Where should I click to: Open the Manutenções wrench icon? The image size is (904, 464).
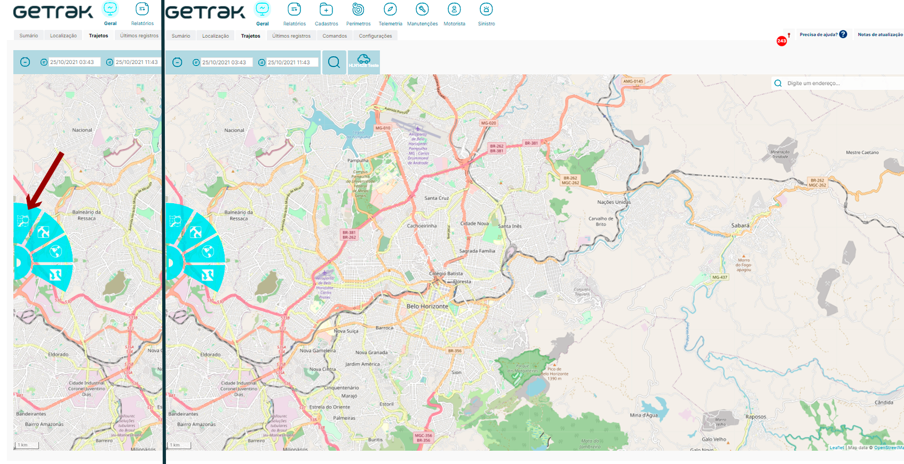coord(422,9)
